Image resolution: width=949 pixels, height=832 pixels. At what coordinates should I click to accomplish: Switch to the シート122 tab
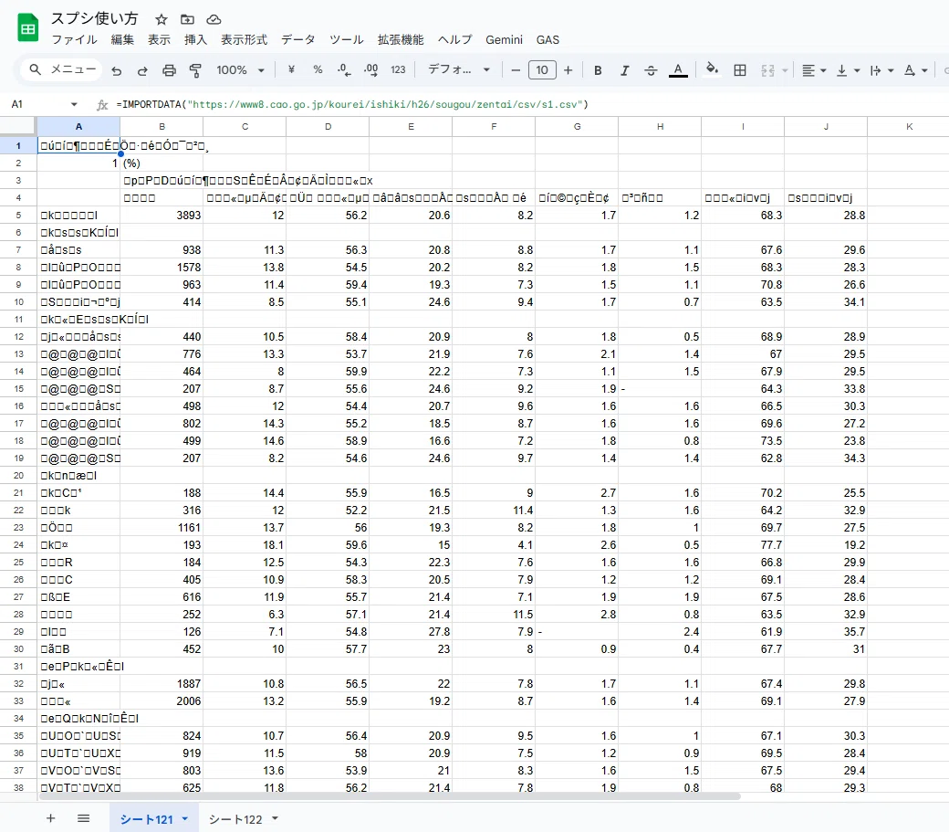[x=235, y=819]
